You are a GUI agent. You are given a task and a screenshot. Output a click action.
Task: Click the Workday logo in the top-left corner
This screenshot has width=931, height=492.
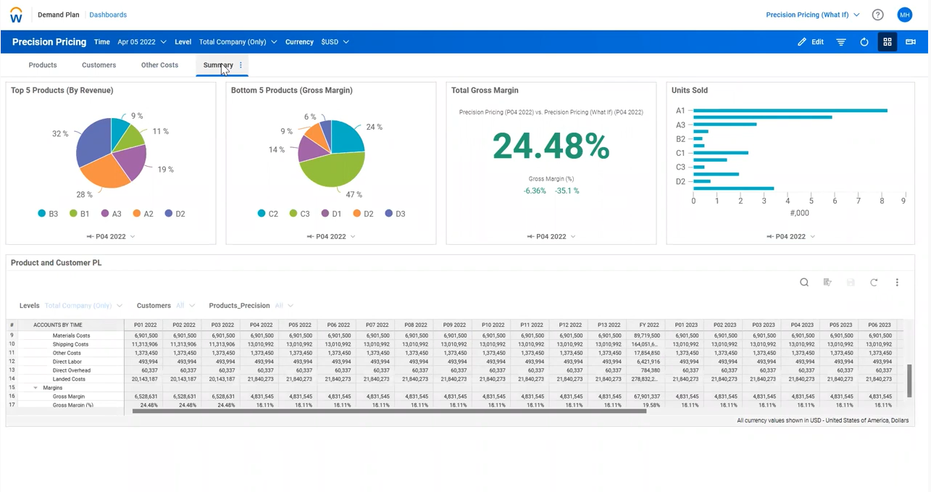click(x=15, y=14)
